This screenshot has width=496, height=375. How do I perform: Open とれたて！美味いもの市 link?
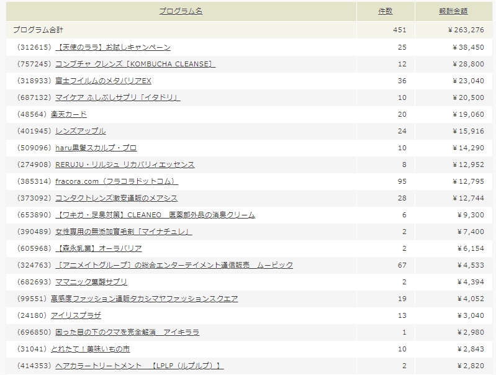90,350
